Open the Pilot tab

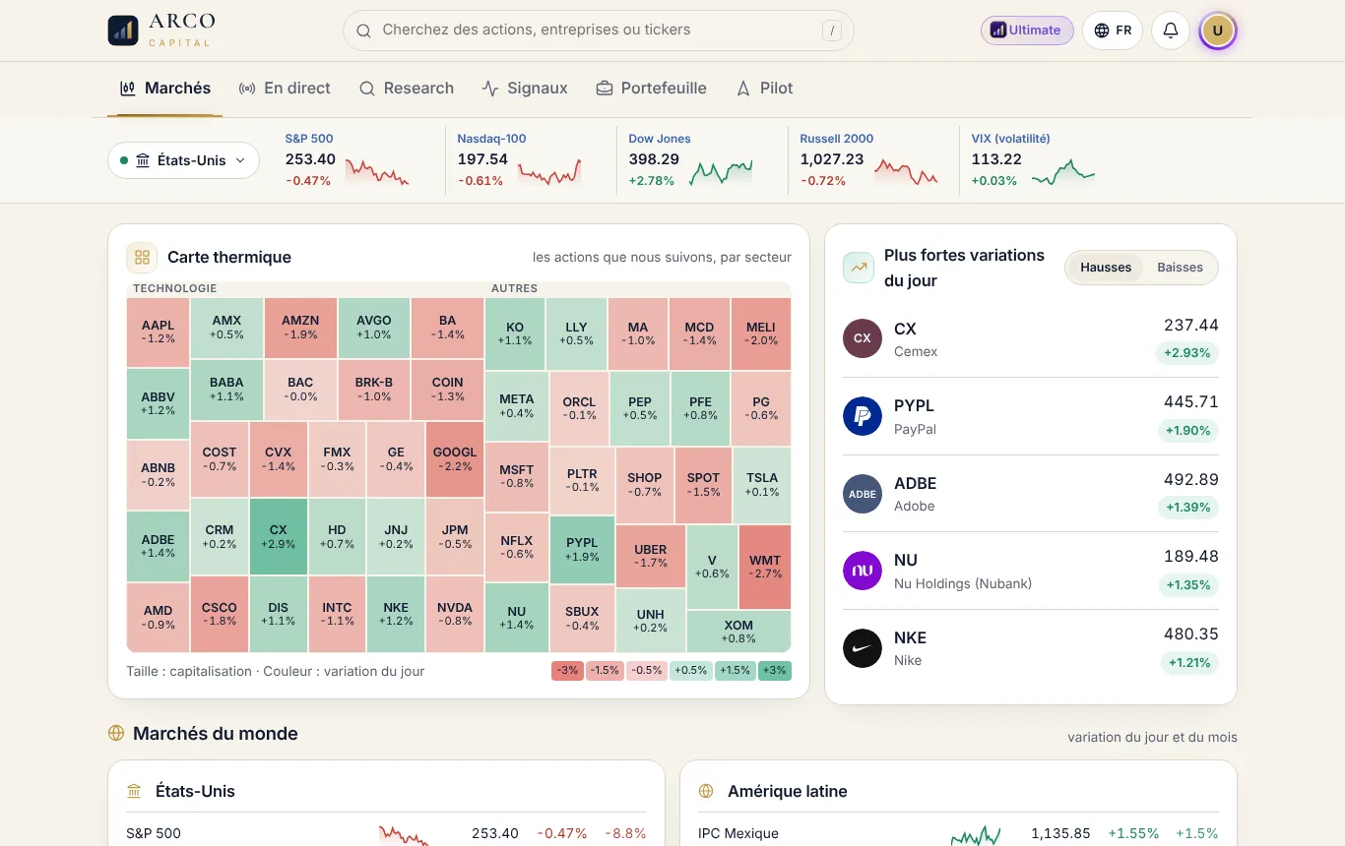point(764,89)
